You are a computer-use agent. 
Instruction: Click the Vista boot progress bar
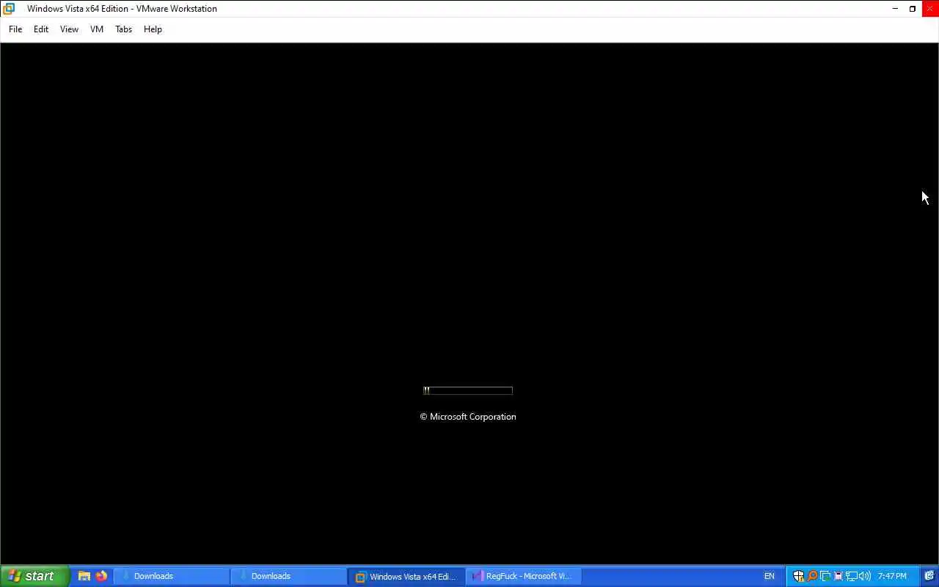(468, 390)
